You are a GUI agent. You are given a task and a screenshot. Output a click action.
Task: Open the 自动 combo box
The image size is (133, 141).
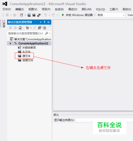[x=111, y=15]
